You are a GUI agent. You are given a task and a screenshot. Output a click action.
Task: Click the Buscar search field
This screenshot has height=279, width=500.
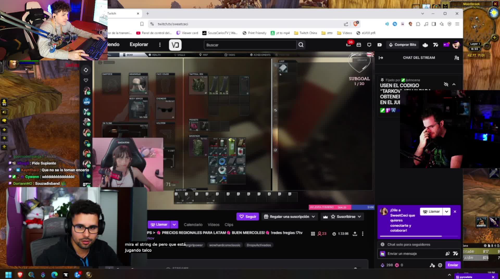tap(250, 45)
